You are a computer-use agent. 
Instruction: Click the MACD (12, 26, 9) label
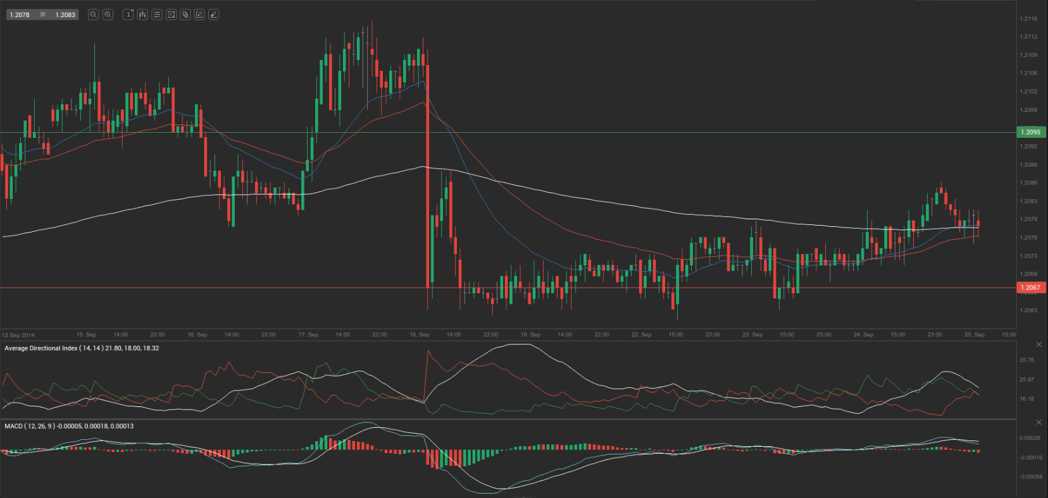(69, 426)
